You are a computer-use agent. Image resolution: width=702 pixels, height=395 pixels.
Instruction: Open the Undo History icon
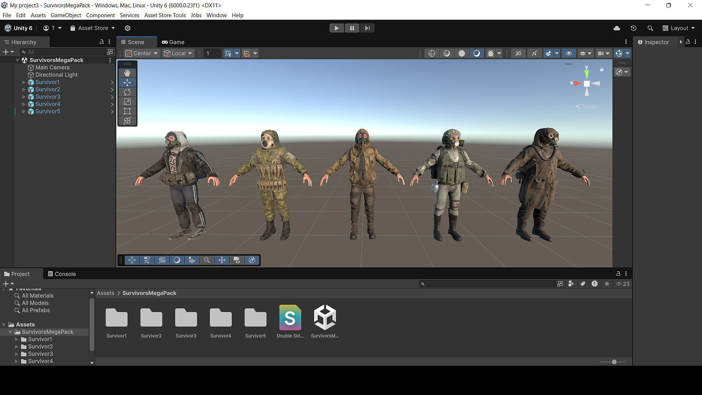point(634,28)
